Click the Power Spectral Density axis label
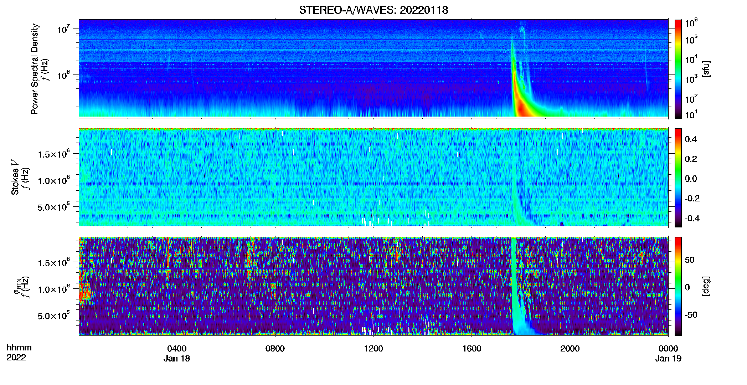Viewport: 747px width, 385px height. [x=35, y=69]
